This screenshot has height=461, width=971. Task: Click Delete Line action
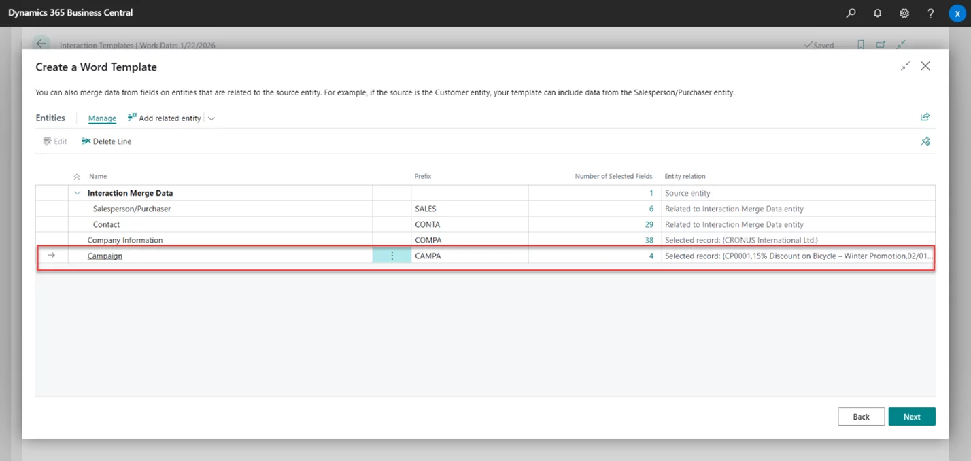(107, 141)
